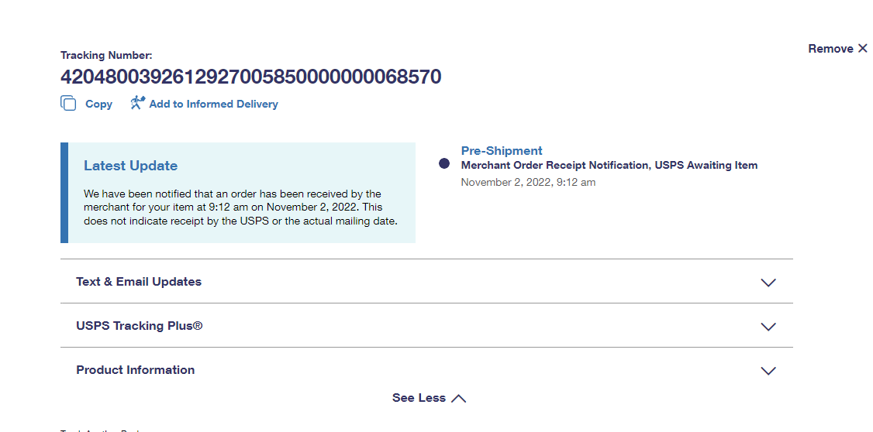Click Add to Informed Delivery link
This screenshot has height=432, width=873.
tap(213, 104)
